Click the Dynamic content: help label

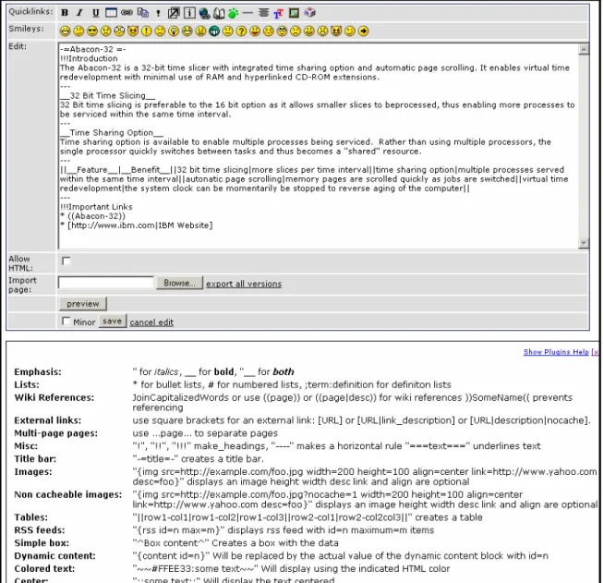54,555
